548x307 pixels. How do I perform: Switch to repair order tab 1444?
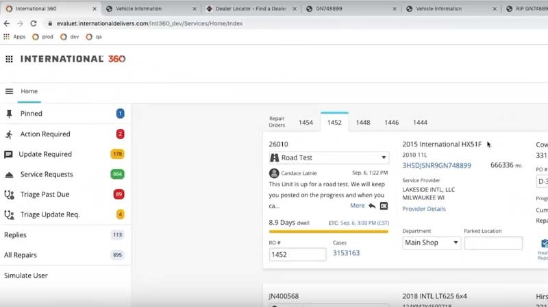point(420,123)
